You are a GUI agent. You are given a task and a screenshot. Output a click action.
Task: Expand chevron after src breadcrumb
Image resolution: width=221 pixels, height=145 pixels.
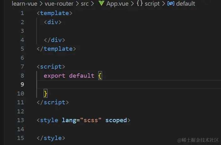92,4
